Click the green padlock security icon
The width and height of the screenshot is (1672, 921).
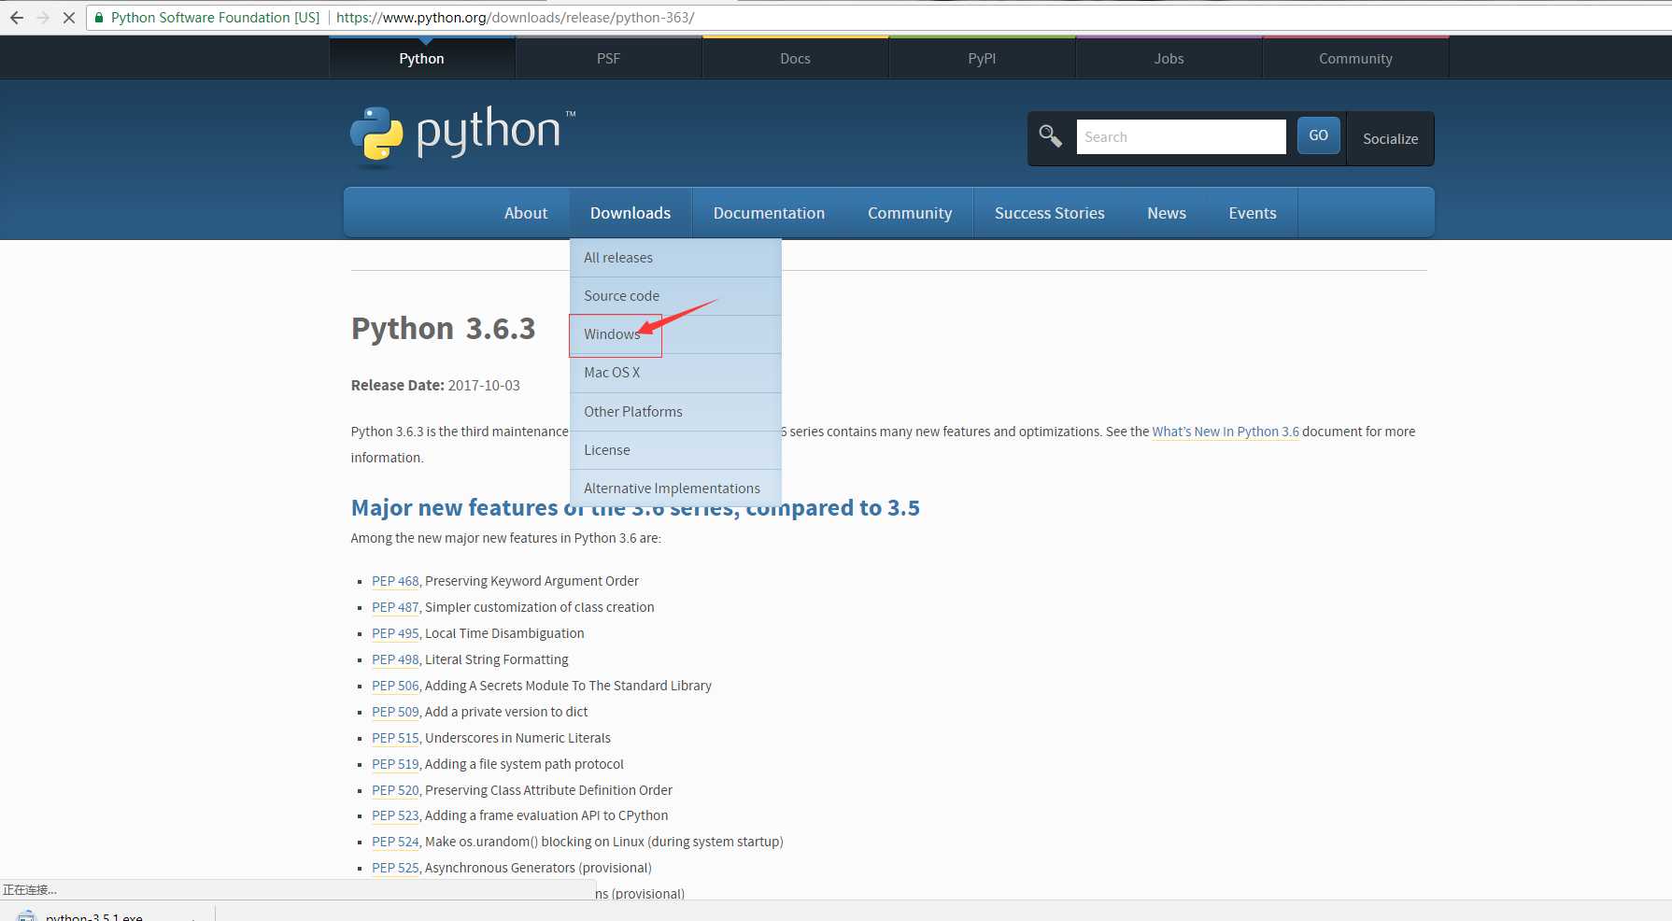[99, 18]
